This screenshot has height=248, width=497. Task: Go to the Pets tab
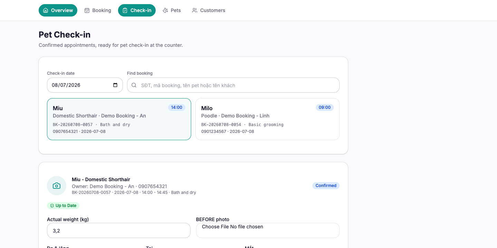click(172, 10)
